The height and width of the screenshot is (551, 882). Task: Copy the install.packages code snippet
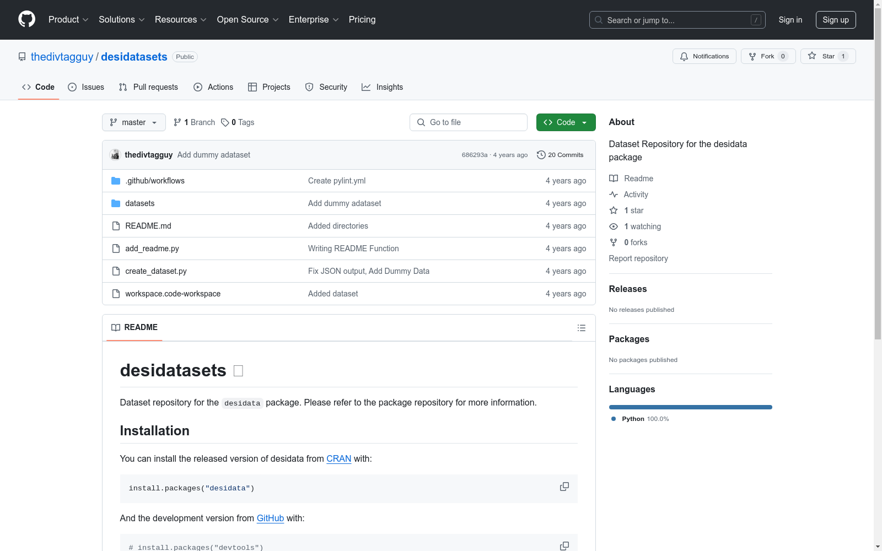coord(564,487)
